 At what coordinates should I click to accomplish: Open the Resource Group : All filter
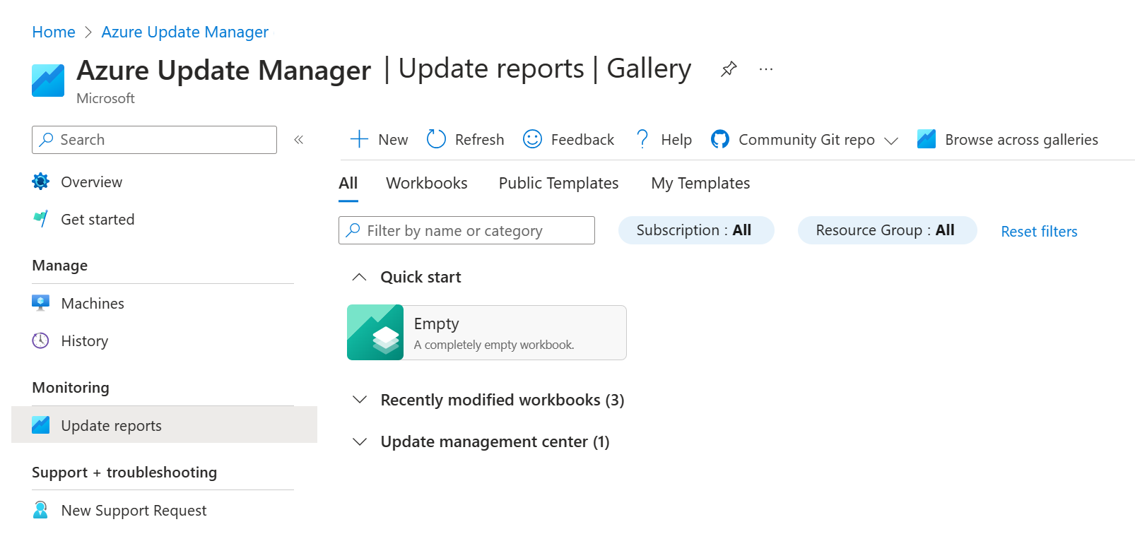pyautogui.click(x=887, y=230)
